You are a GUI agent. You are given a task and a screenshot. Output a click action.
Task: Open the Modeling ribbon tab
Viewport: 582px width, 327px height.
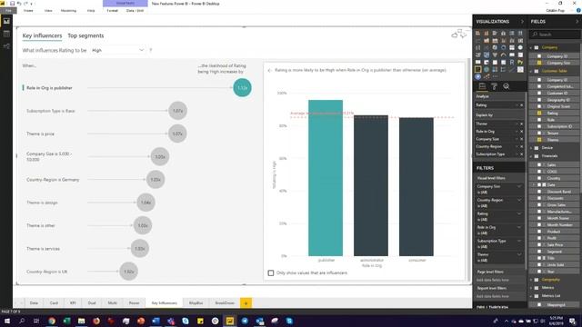[68, 11]
